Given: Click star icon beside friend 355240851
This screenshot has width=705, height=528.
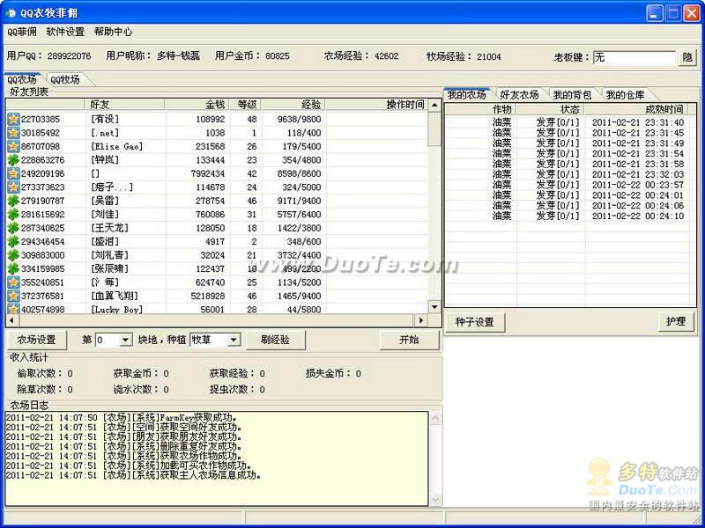Looking at the screenshot, I should pos(13,282).
